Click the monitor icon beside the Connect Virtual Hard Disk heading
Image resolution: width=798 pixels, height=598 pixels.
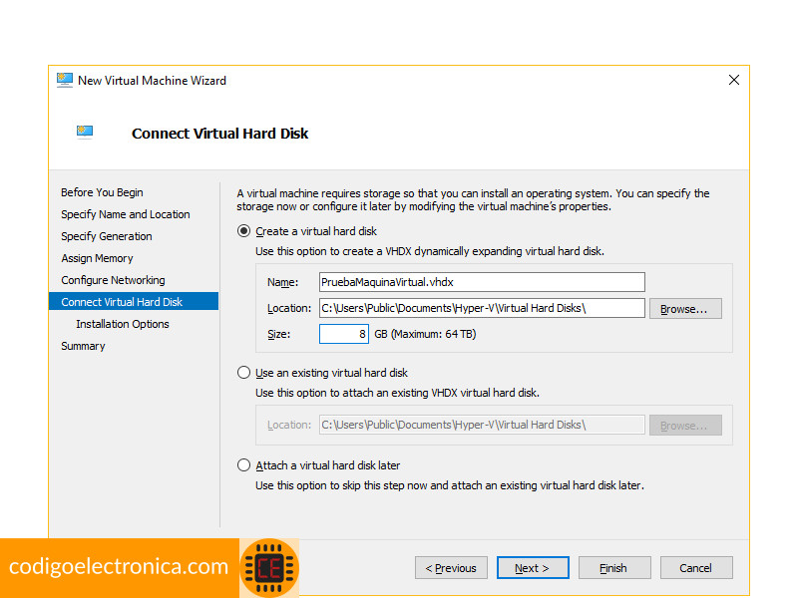[85, 133]
